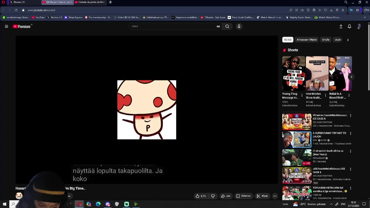Click the ad blocker shield icon in the address bar
The width and height of the screenshot is (370, 208).
coord(308,10)
